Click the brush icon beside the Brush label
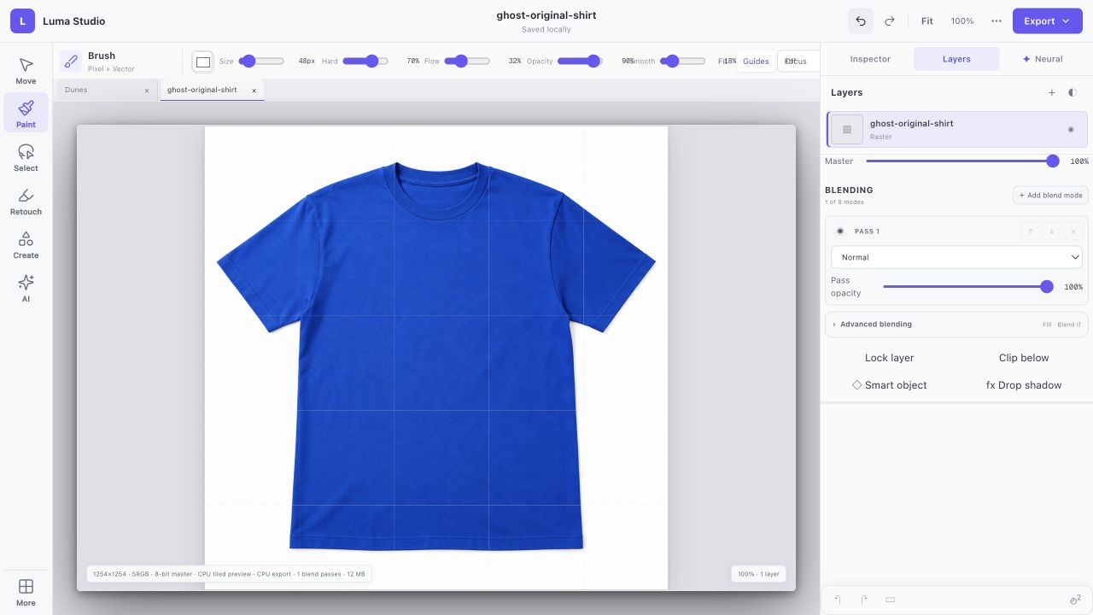 pyautogui.click(x=71, y=61)
